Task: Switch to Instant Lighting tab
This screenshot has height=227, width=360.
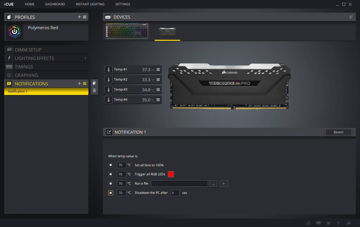Action: [x=90, y=4]
